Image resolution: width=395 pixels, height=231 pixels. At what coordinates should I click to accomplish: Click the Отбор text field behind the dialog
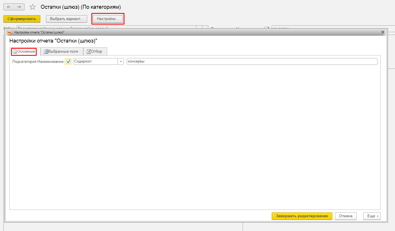[x=107, y=27]
